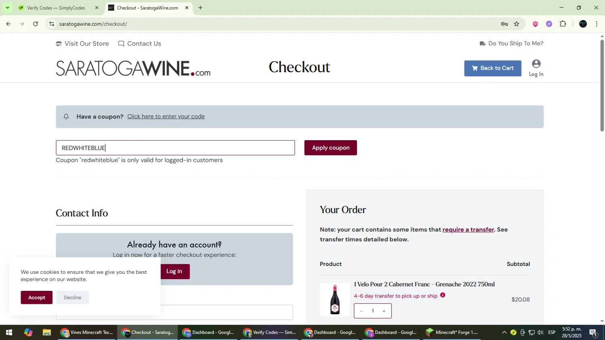605x340 pixels.
Task: Click the Velo Pour 2 wine bottle thumbnail
Action: pyautogui.click(x=335, y=299)
